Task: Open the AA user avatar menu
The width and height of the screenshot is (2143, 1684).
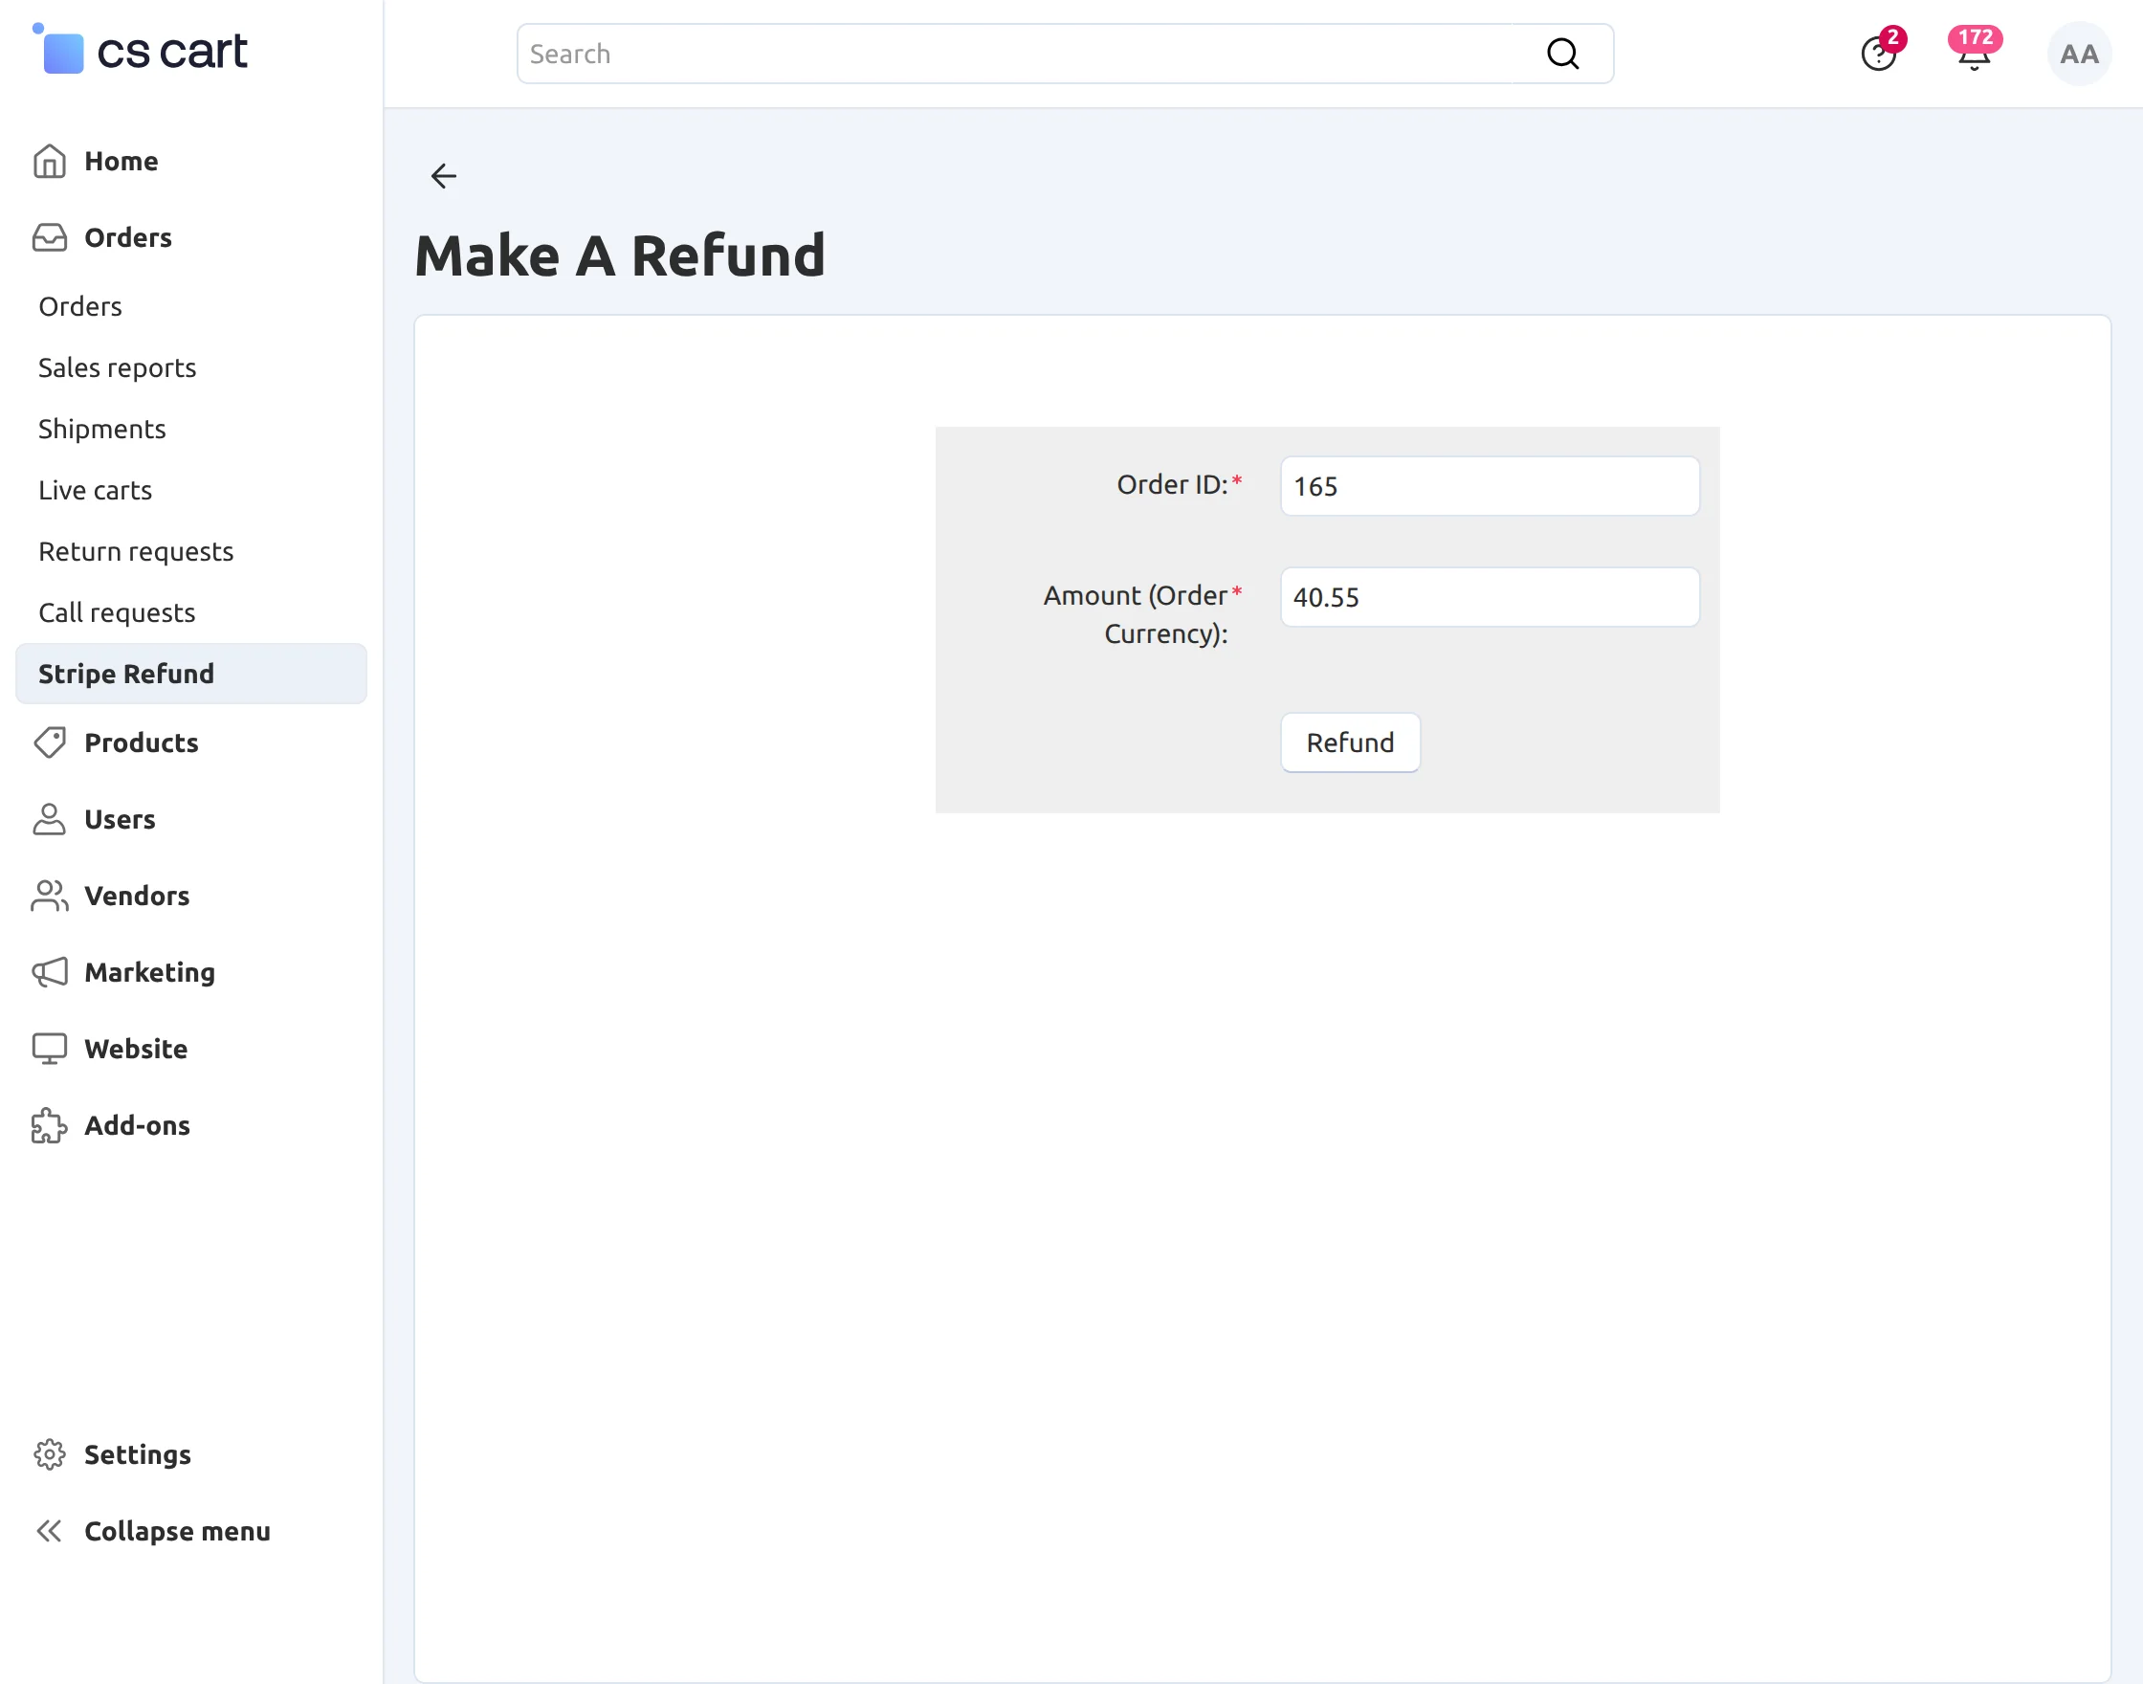Action: [2079, 54]
